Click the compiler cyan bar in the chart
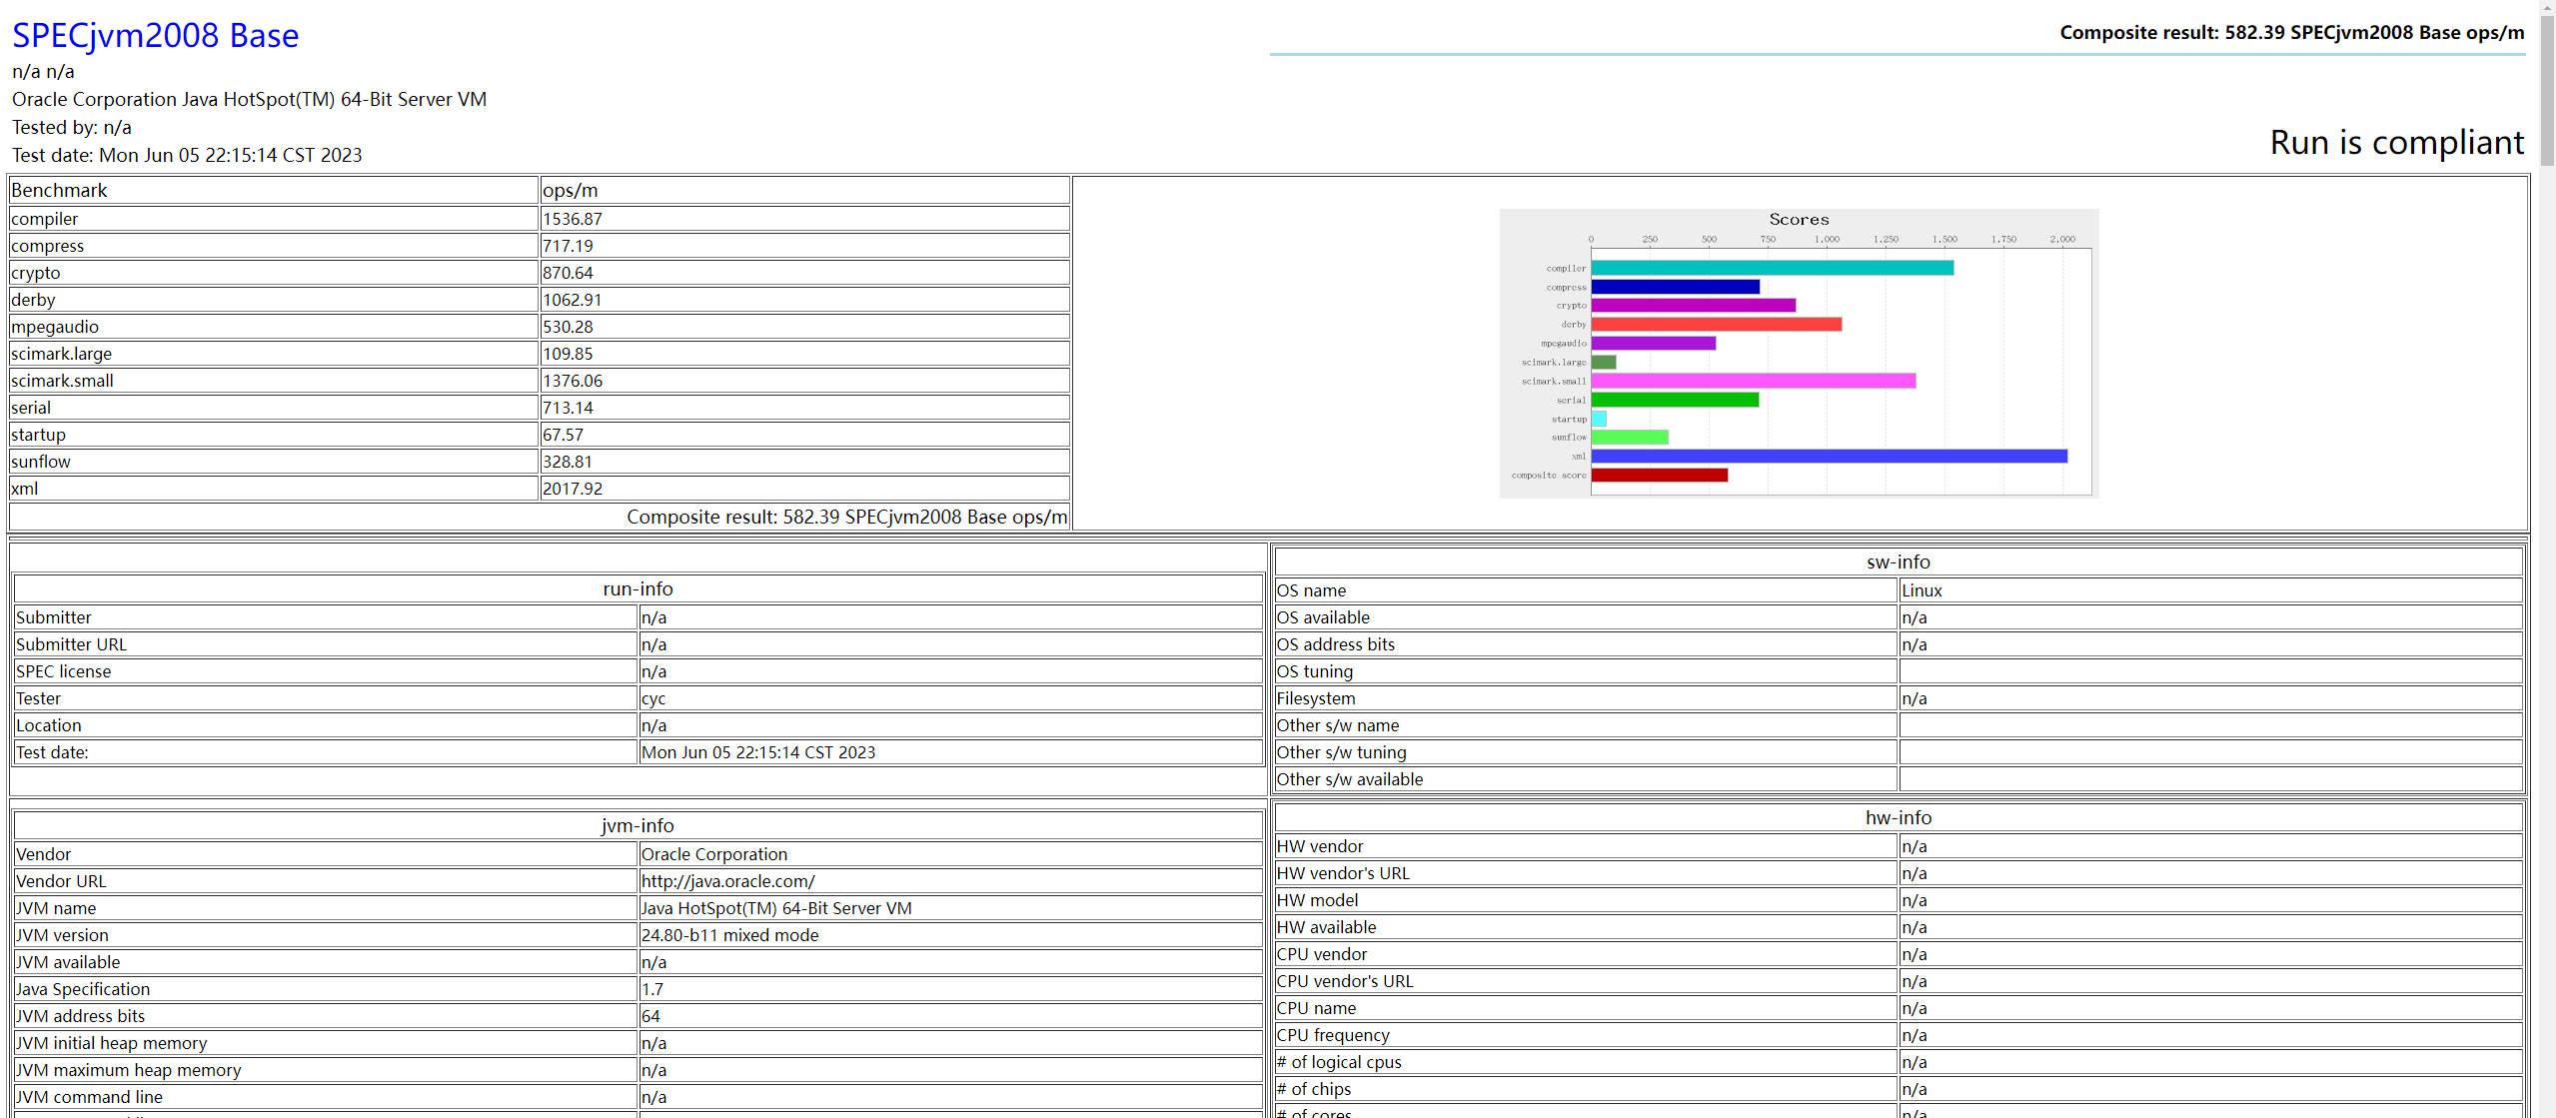The height and width of the screenshot is (1118, 2556). pyautogui.click(x=1771, y=268)
